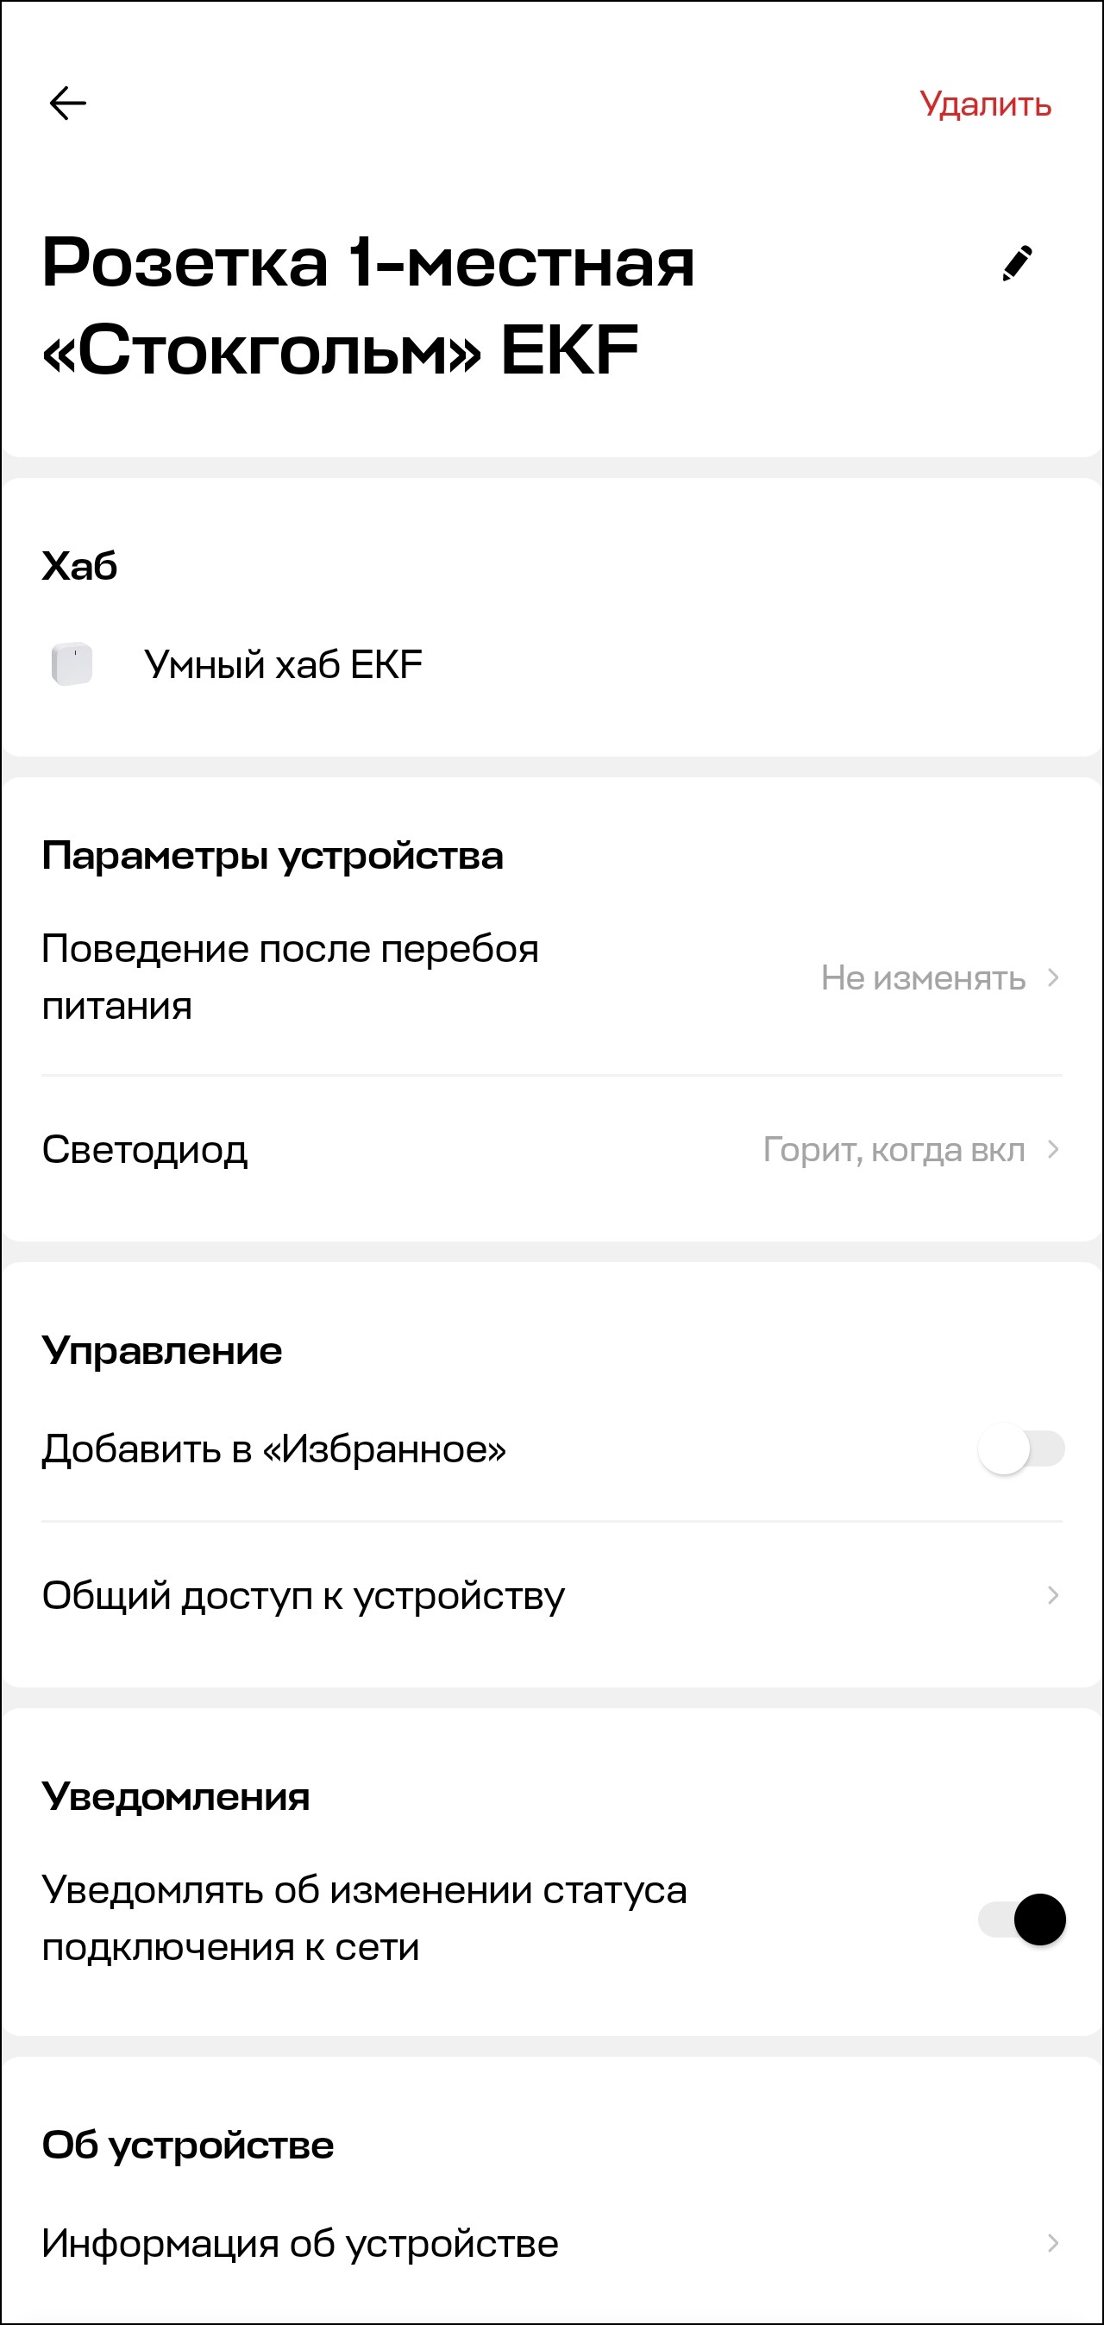This screenshot has width=1104, height=2325.
Task: Click the pencil edit name icon
Action: (1018, 263)
